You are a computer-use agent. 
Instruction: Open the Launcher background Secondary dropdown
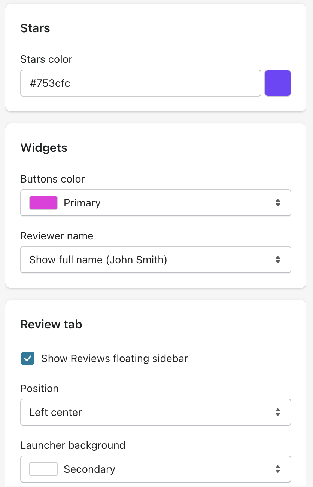tap(155, 469)
